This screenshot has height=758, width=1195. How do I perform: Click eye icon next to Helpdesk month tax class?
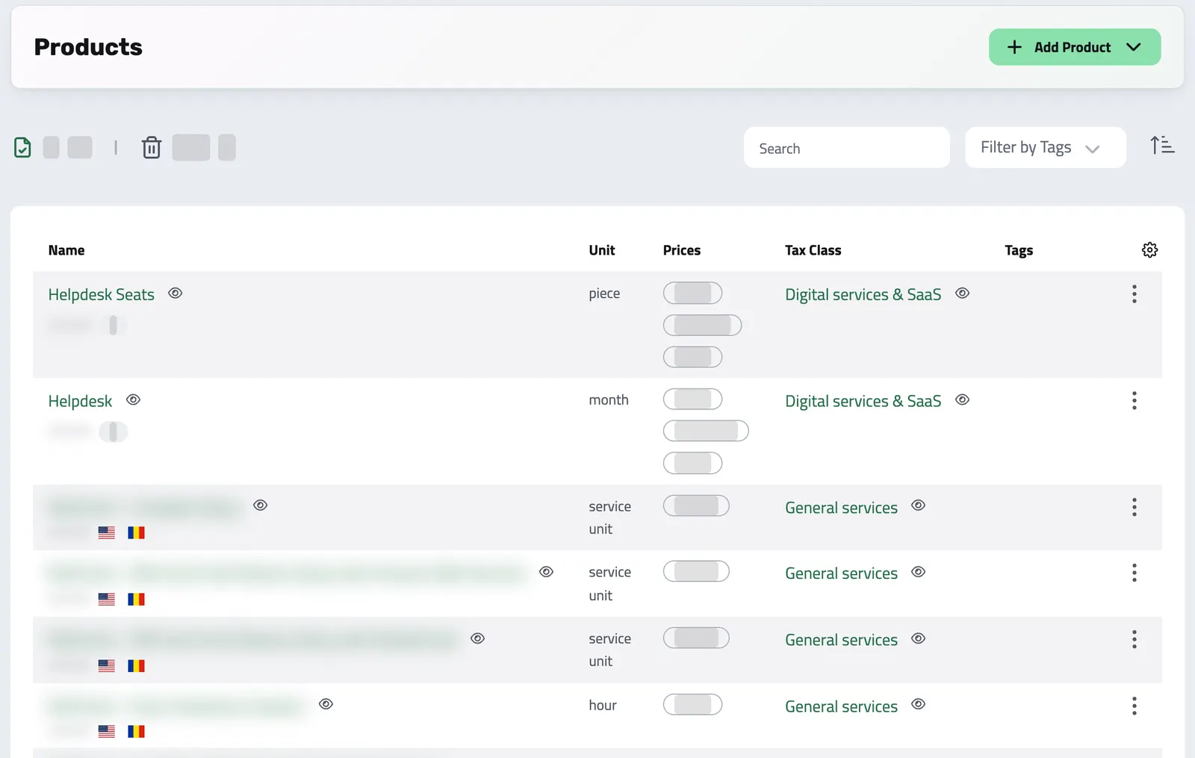point(962,400)
